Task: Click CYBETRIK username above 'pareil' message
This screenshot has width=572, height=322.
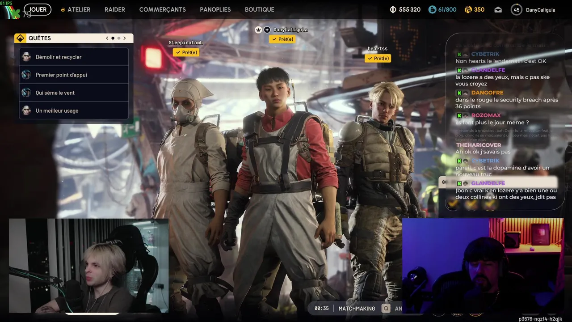Action: [485, 161]
